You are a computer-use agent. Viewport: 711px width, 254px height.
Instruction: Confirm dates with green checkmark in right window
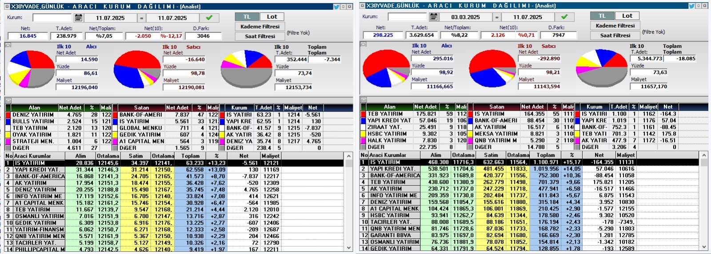coord(564,17)
